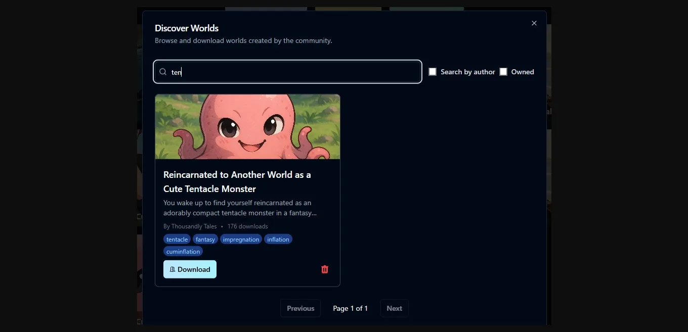Screen dimensions: 688x332
Task: Download the tentacle monster world
Action: [190, 269]
